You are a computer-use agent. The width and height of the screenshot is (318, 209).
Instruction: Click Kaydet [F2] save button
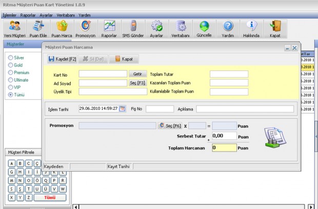[62, 59]
